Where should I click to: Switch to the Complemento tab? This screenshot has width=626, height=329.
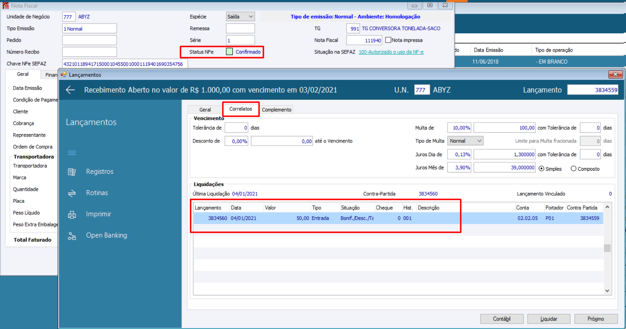coord(276,110)
